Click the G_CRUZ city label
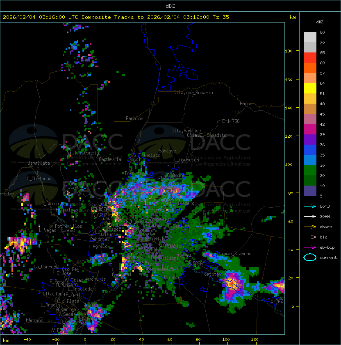The height and width of the screenshot is (345, 341). (x=100, y=216)
